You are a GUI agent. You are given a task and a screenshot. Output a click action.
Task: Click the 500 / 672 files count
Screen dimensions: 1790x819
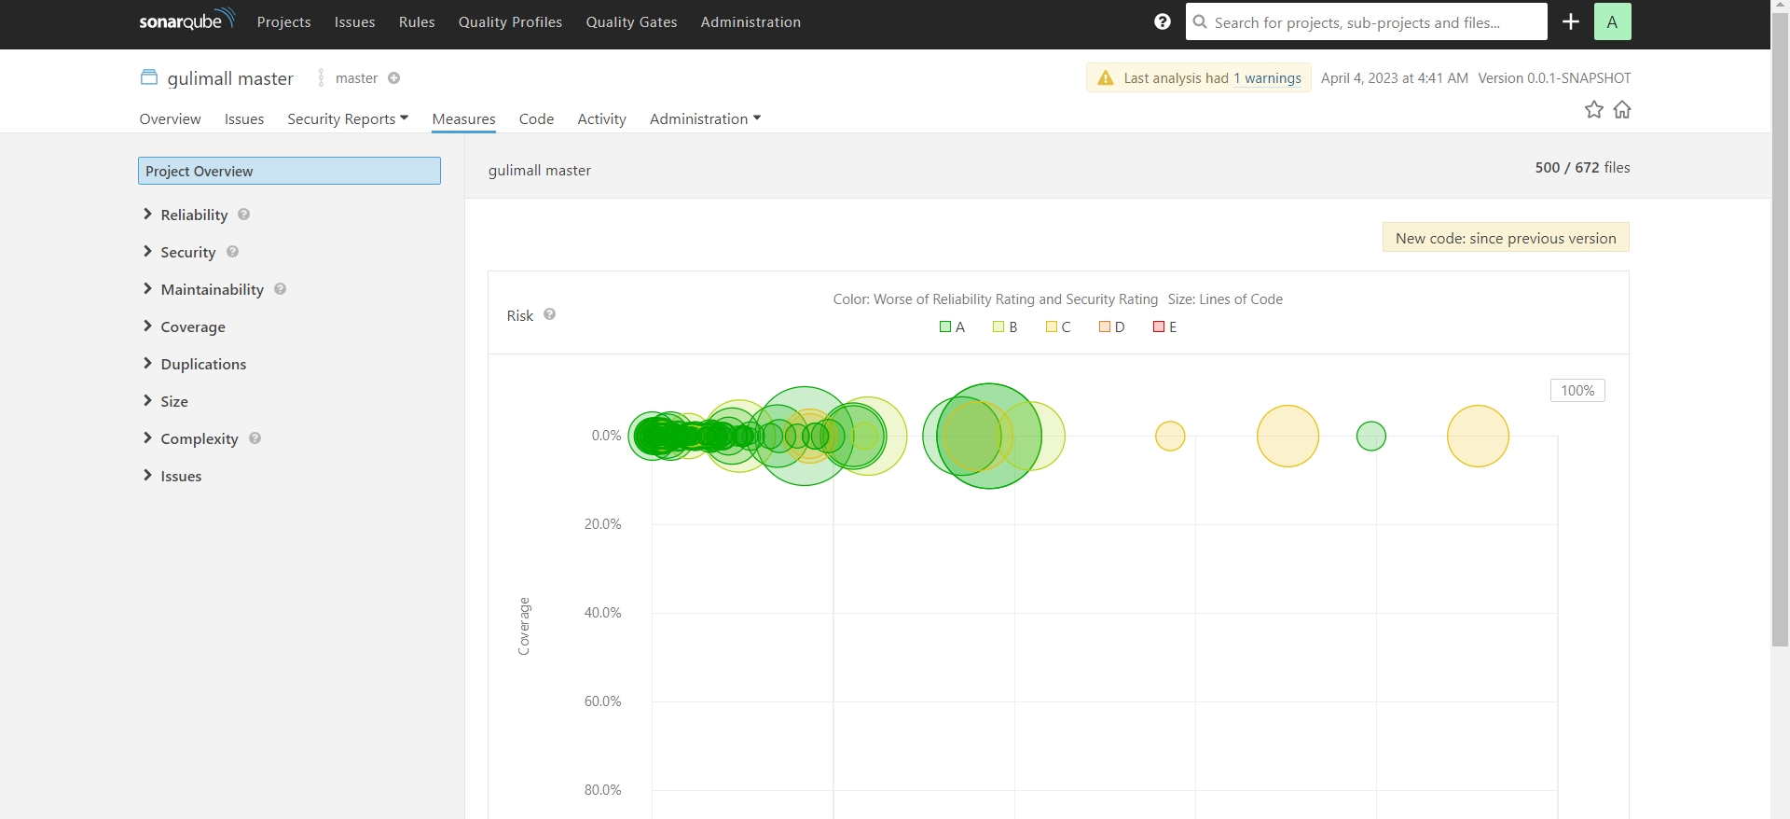click(x=1582, y=167)
